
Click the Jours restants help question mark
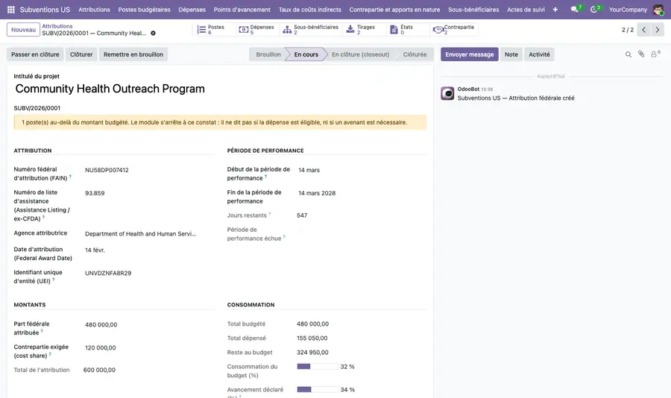tap(270, 214)
